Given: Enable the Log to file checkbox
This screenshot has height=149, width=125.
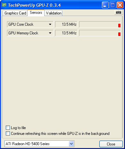Looking at the screenshot, I should (8, 128).
